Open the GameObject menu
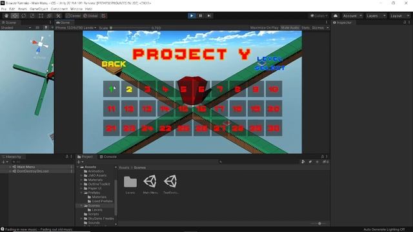The width and height of the screenshot is (413, 232). pyautogui.click(x=39, y=9)
